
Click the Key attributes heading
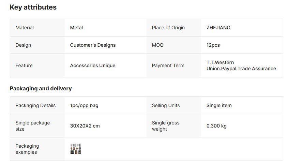pyautogui.click(x=33, y=7)
